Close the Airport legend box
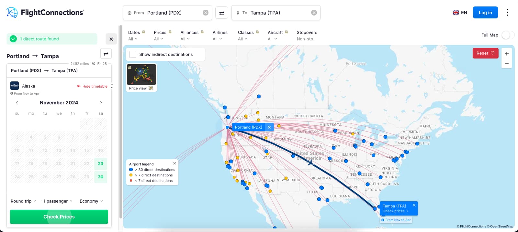This screenshot has width=518, height=232. point(175,163)
